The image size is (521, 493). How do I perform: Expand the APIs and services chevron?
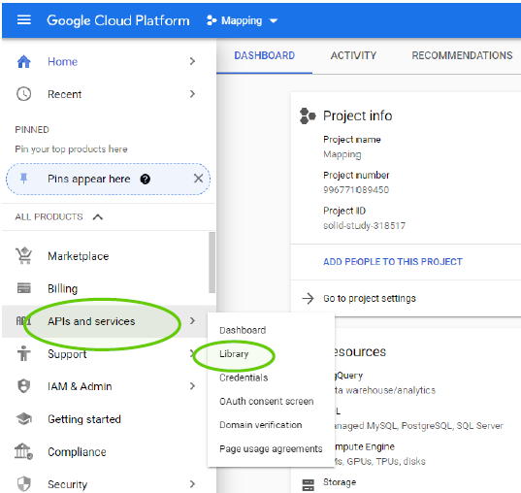coord(192,321)
